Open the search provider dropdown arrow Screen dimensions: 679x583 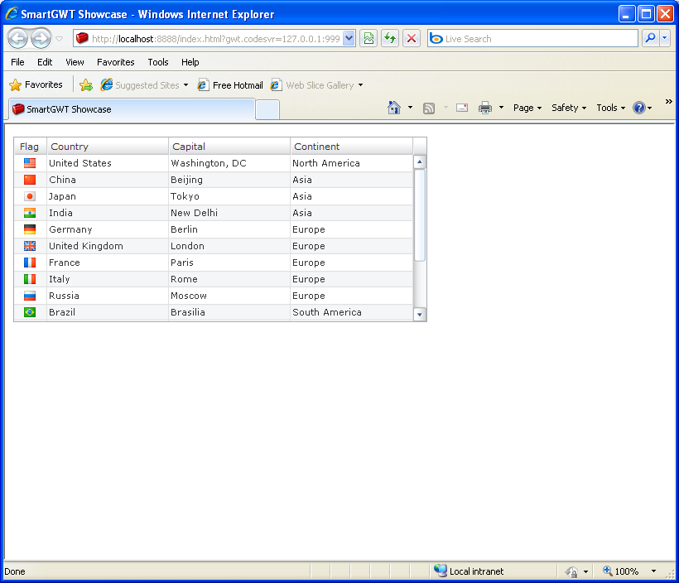coord(665,39)
